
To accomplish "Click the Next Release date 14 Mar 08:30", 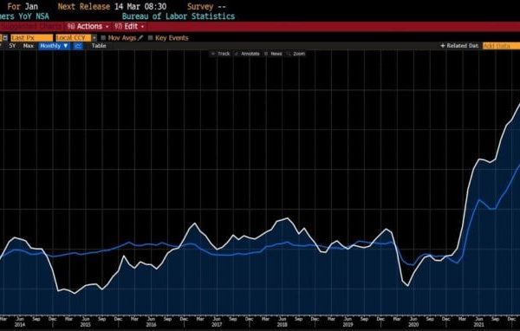I will tap(140, 7).
